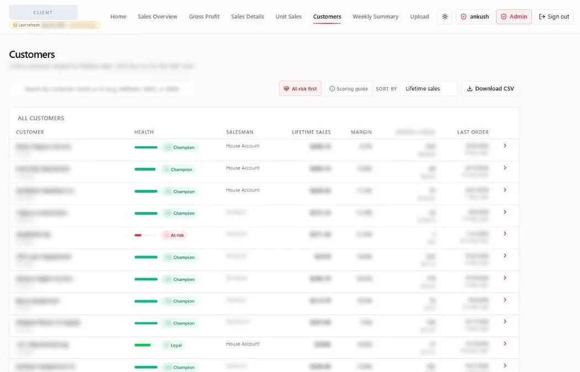Click the LIFETIME SALES column header
Viewport: 580px width, 372px height.
(x=311, y=132)
